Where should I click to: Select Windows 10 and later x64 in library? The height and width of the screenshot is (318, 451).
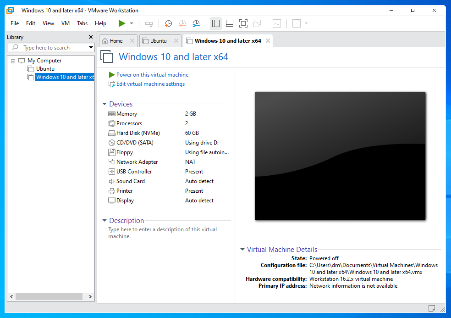[65, 77]
